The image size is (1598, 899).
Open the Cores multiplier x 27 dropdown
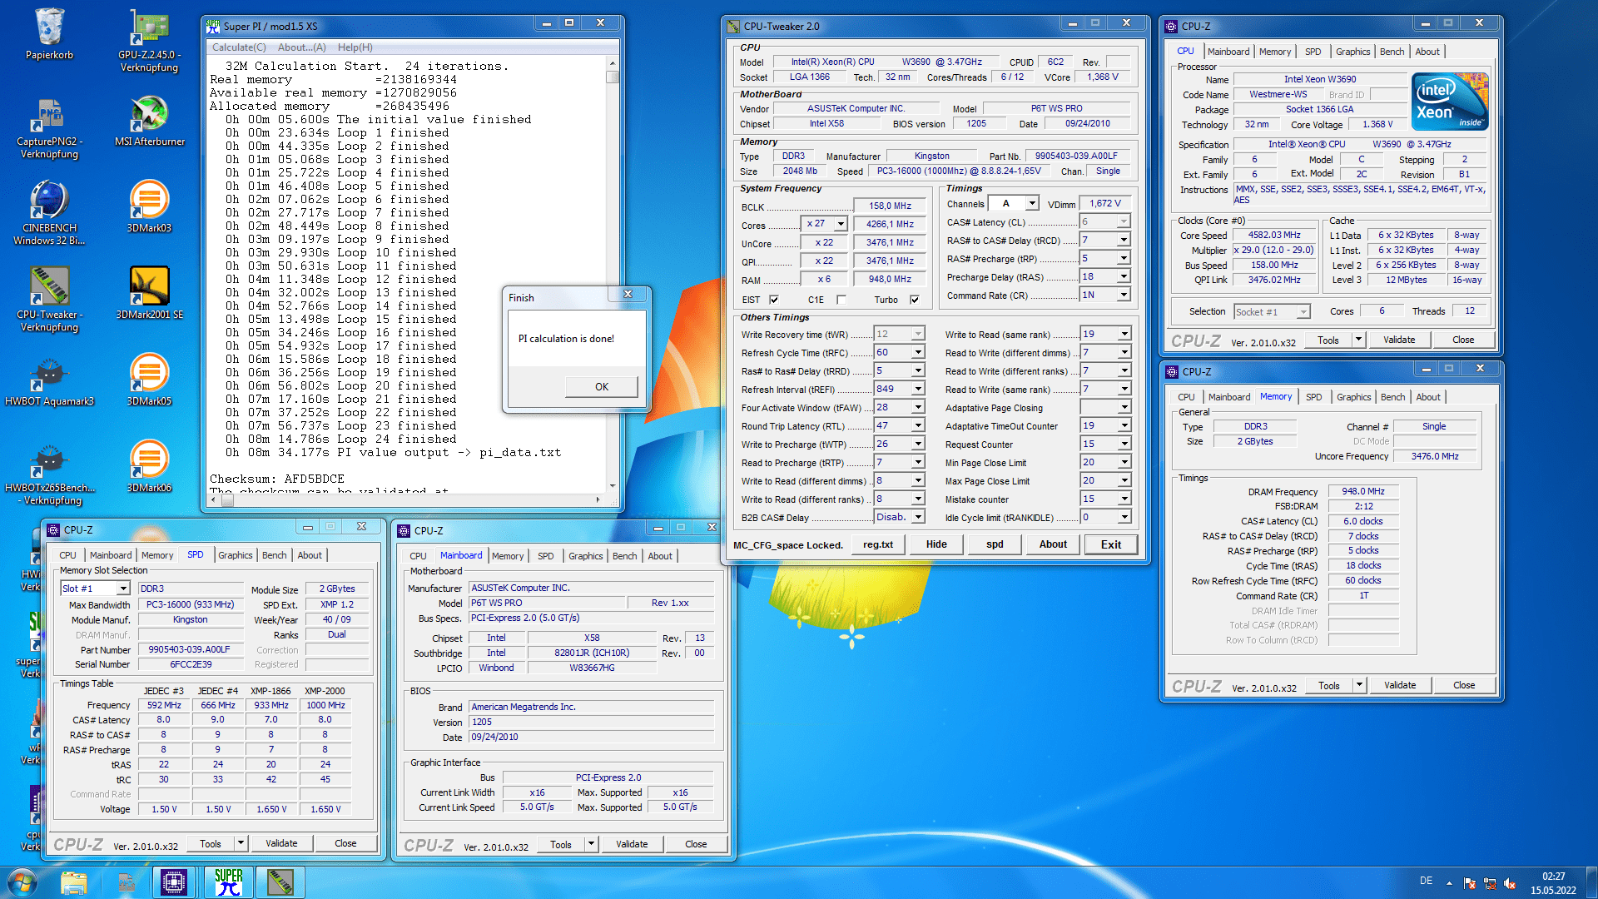(x=841, y=224)
